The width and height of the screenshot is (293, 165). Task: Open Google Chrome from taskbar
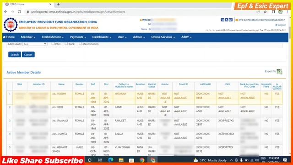click(x=142, y=160)
